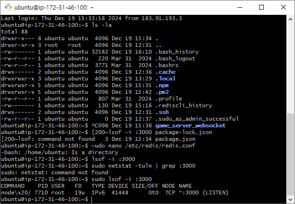Click the IP address 183.91.193.3

(162, 18)
